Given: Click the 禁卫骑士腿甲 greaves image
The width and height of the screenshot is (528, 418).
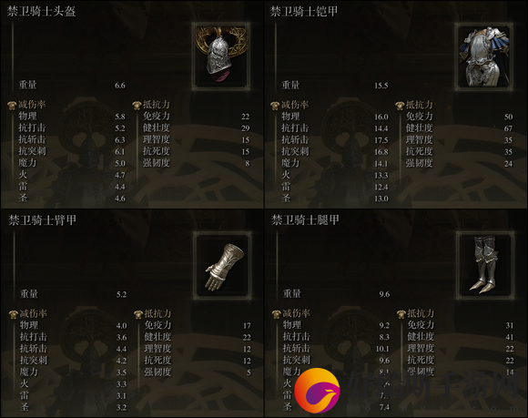Looking at the screenshot, I should coord(485,265).
